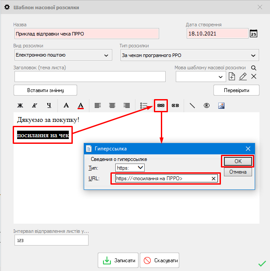Screen dimensions: 270x271
Task: Toggle underline formatting (Ч) button
Action: click(49, 105)
